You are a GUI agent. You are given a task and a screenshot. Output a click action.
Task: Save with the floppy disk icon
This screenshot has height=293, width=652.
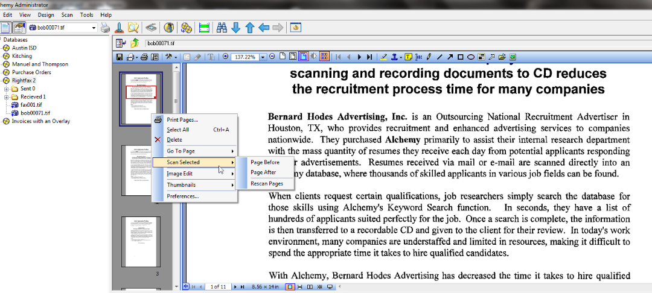click(120, 57)
